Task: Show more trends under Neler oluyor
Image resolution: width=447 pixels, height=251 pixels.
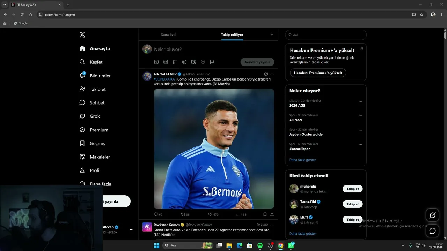Action: pyautogui.click(x=302, y=160)
